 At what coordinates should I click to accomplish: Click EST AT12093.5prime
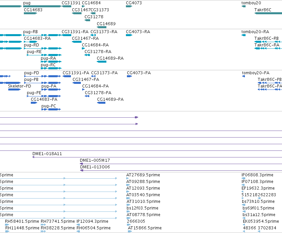[143, 188]
